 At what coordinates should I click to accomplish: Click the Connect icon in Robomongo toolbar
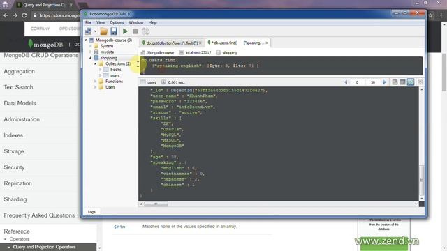[x=89, y=31]
